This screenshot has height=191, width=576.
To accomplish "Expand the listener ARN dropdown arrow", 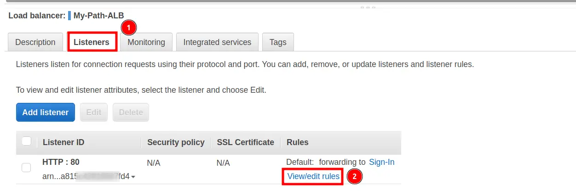I will tap(133, 177).
